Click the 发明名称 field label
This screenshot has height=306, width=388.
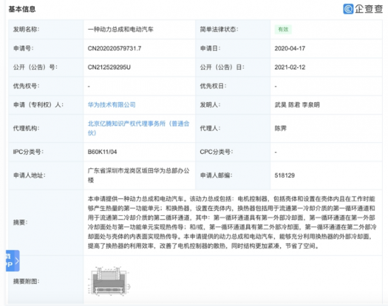click(27, 29)
